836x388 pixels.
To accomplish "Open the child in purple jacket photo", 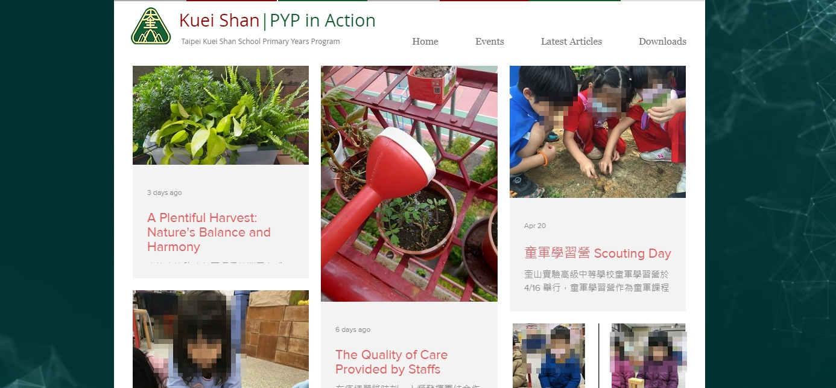I will (x=648, y=356).
